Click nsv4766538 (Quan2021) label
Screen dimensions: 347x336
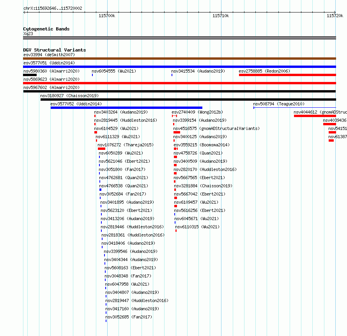[x=124, y=186]
